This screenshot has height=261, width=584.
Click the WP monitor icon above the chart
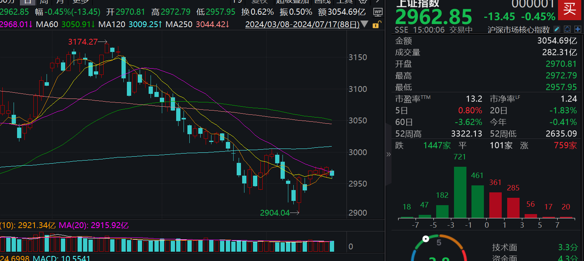[378, 12]
